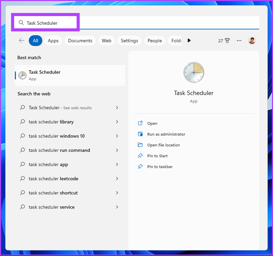Screen dimensions: 273x256
Task: Click the task scheduler run command suggestion text
Action: [x=59, y=150]
